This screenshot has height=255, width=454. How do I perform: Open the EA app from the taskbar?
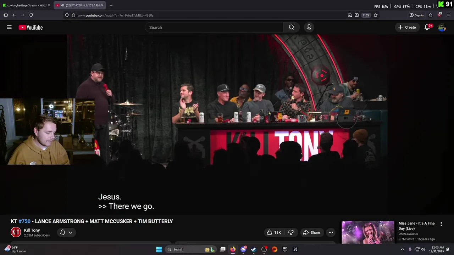(x=275, y=249)
